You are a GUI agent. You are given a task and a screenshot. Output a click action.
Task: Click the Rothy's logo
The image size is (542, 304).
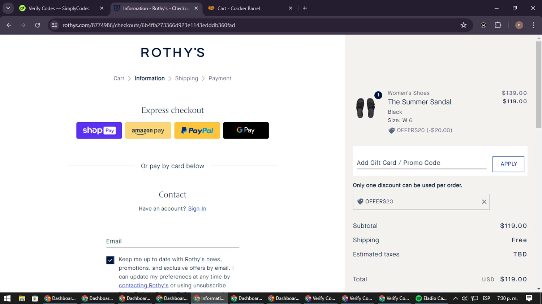pos(173,53)
